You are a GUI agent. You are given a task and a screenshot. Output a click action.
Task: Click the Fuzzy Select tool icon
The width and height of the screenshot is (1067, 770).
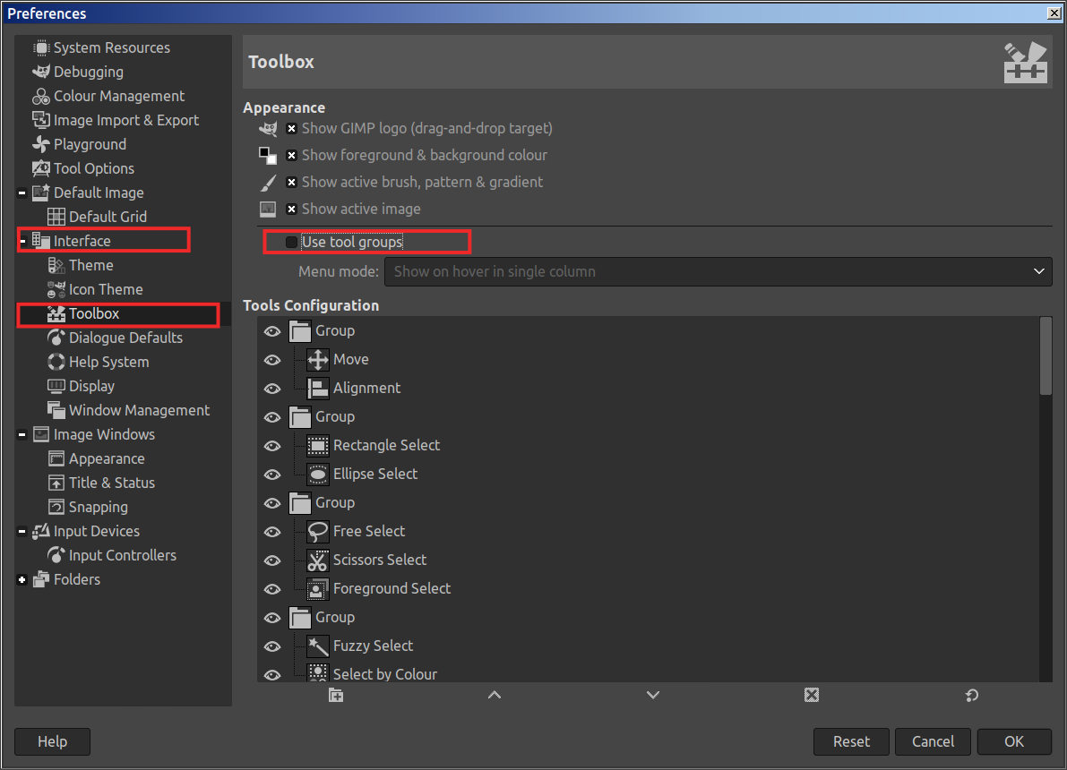pyautogui.click(x=318, y=646)
